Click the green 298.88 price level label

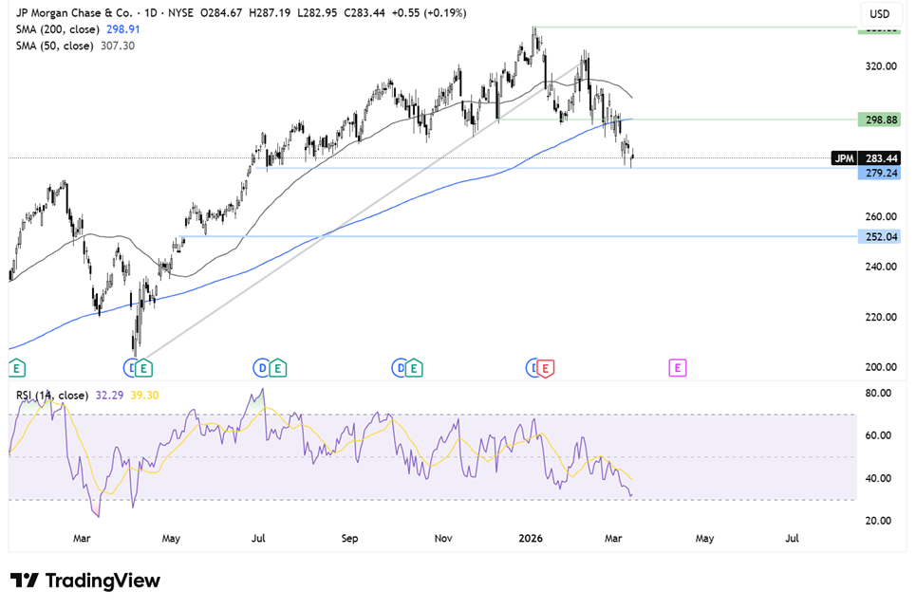pyautogui.click(x=879, y=120)
